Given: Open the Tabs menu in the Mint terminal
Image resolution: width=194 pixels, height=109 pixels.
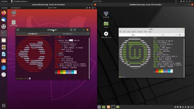Looking at the screenshot, I should click(x=145, y=32).
